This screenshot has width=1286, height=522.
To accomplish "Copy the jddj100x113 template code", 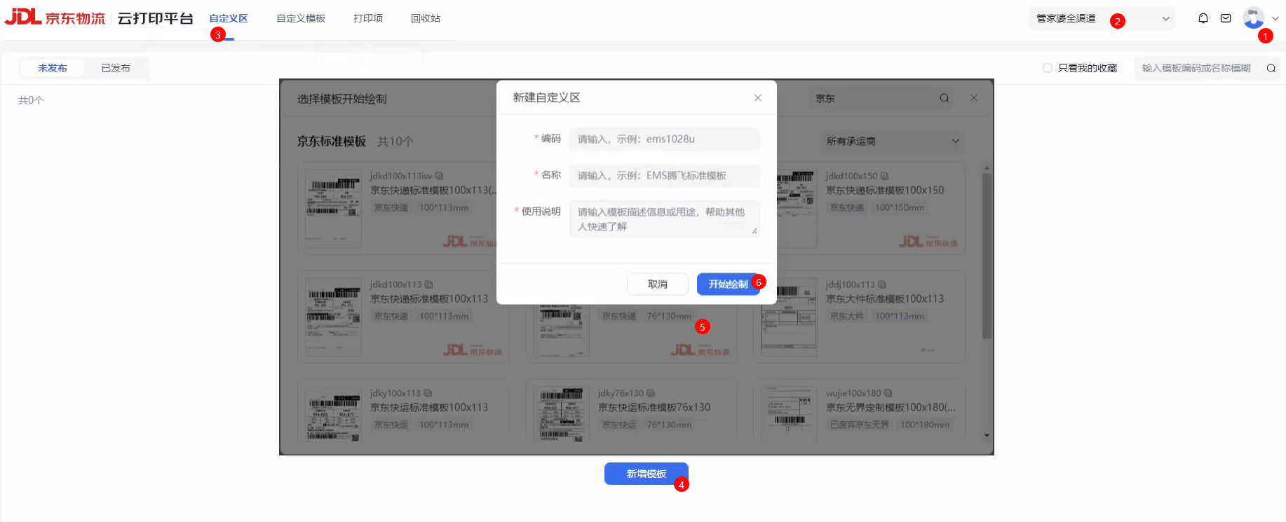I will pos(882,284).
